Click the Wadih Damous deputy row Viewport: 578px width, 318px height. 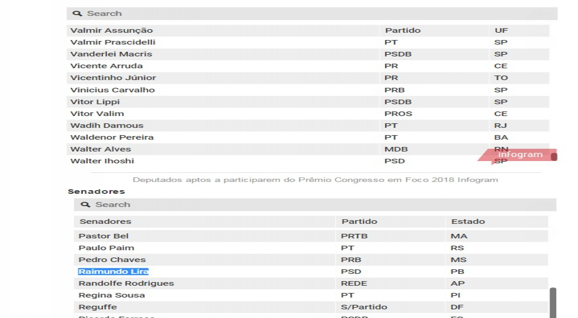pyautogui.click(x=106, y=126)
